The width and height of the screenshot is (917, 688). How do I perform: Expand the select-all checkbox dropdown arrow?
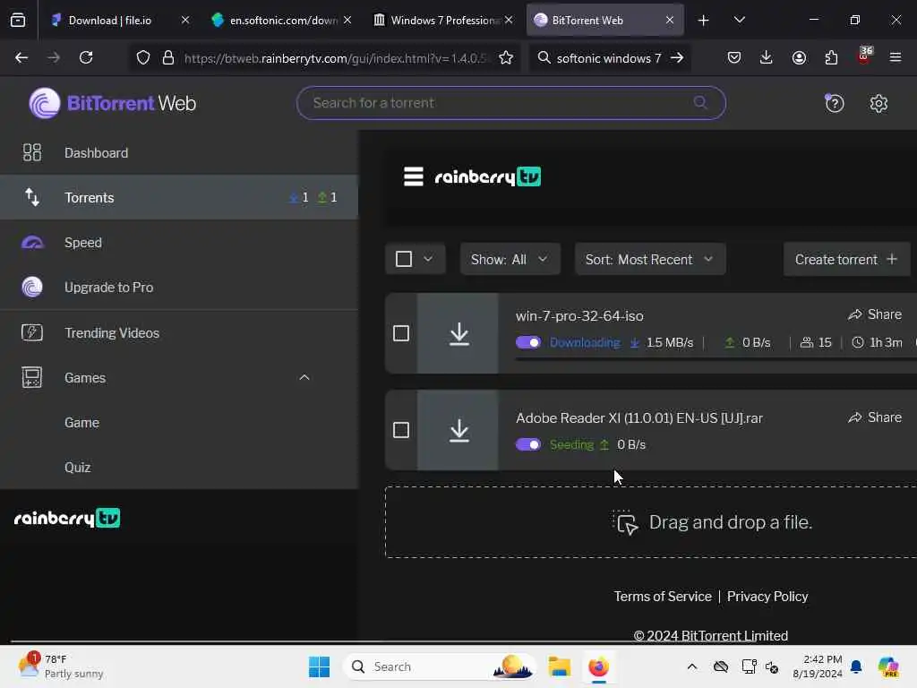click(428, 259)
